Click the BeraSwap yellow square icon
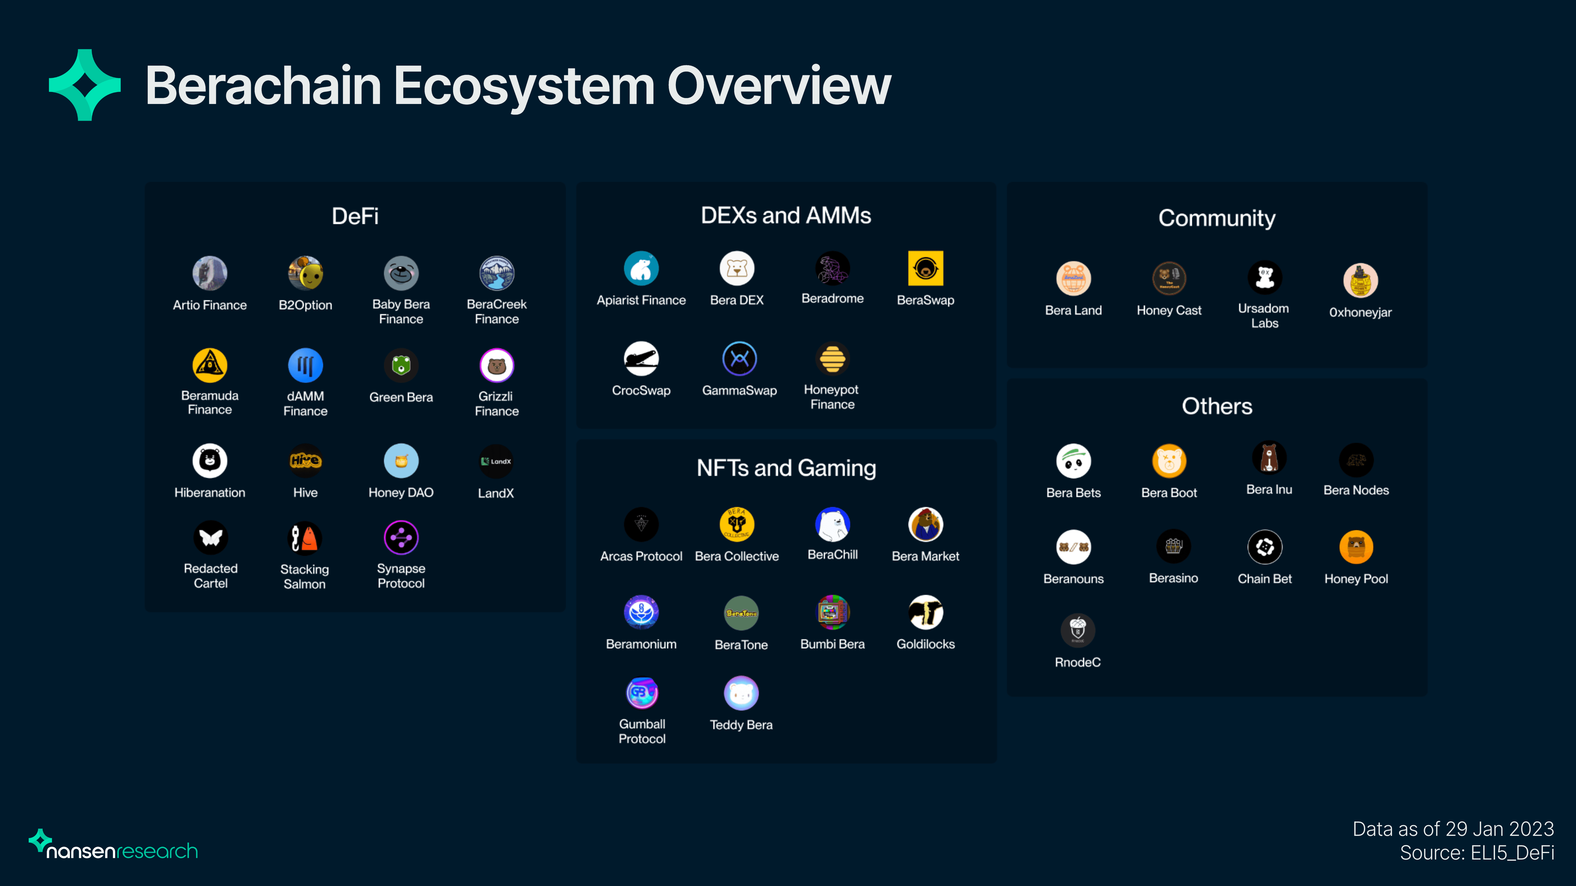 tap(925, 269)
